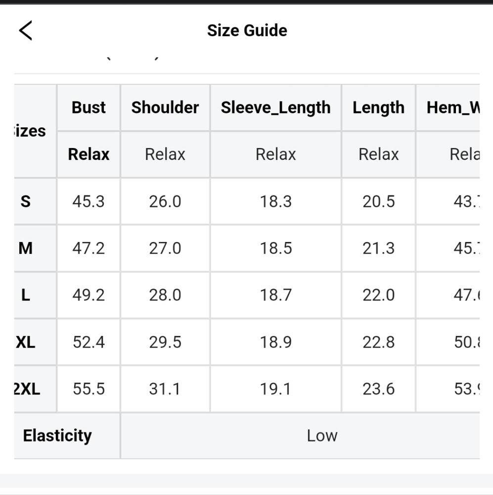Tap the Low elasticity value cell
This screenshot has height=495, width=493.
322,436
